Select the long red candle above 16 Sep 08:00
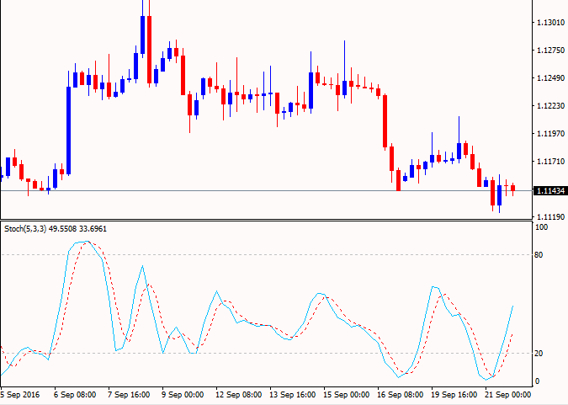This screenshot has width=568, height=405. (x=385, y=121)
